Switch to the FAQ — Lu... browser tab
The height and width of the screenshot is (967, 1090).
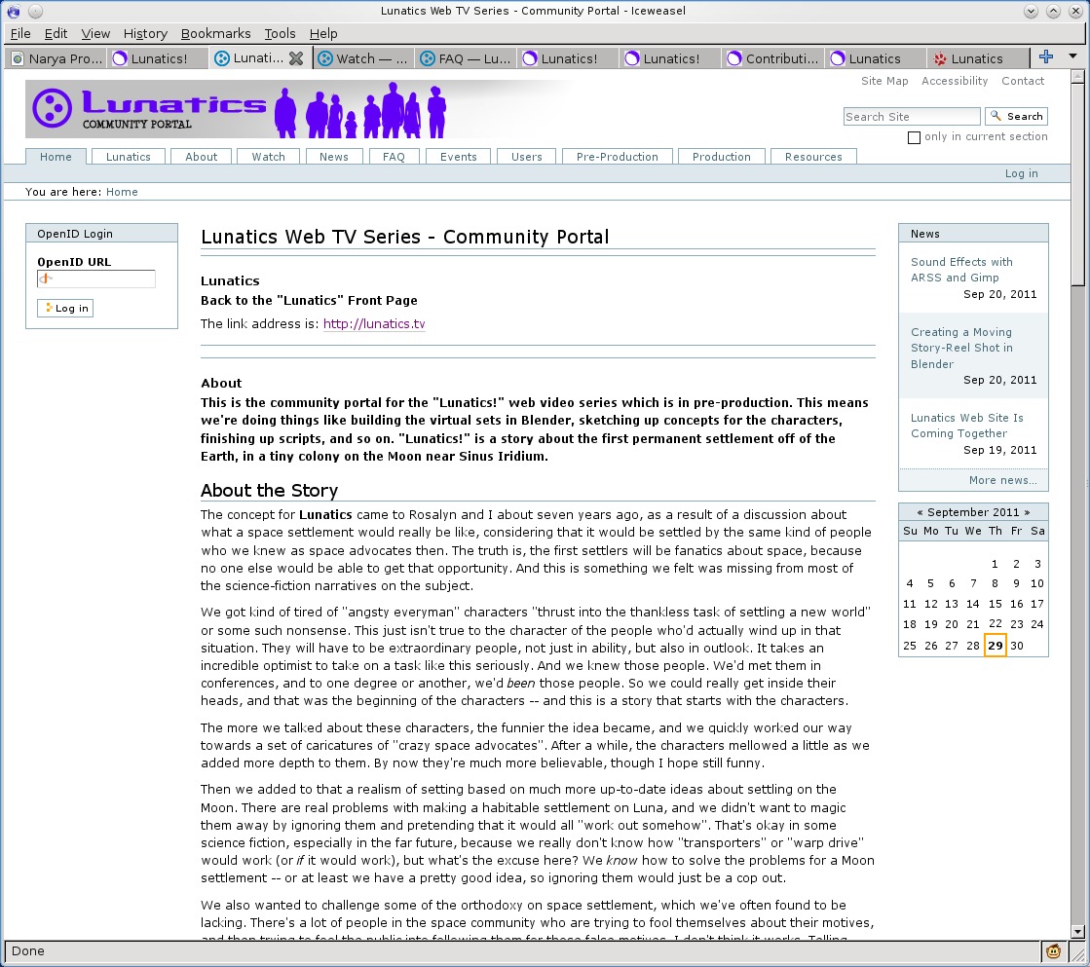point(467,58)
